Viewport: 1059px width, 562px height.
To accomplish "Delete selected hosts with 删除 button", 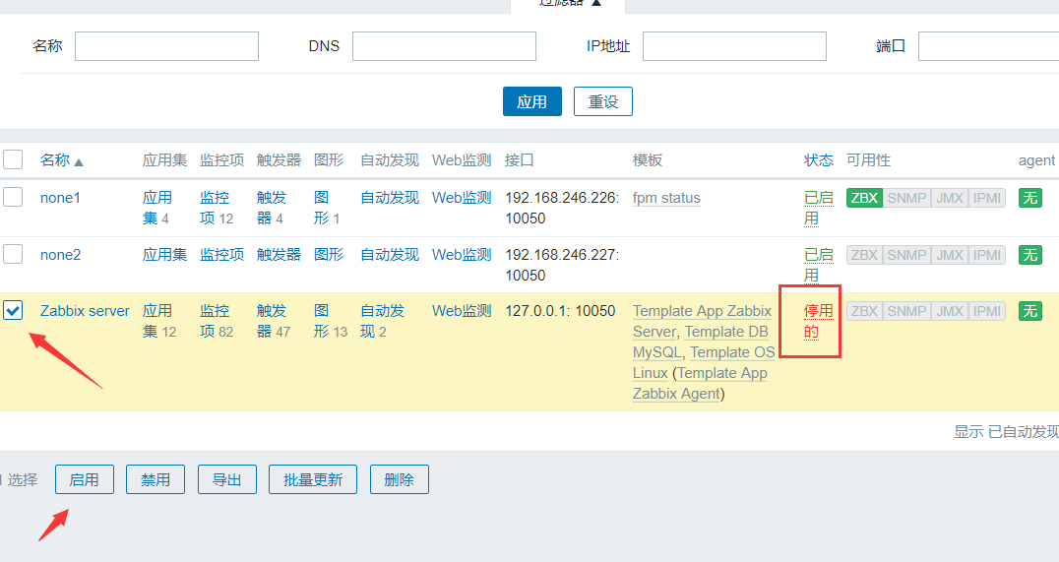I will (400, 479).
